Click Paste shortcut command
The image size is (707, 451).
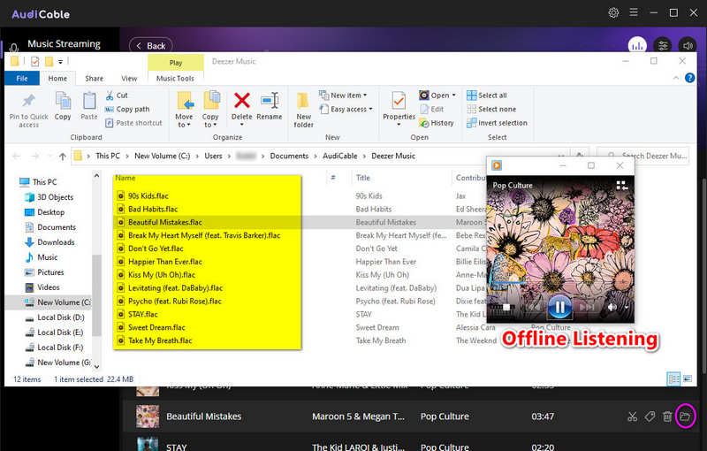coord(133,123)
